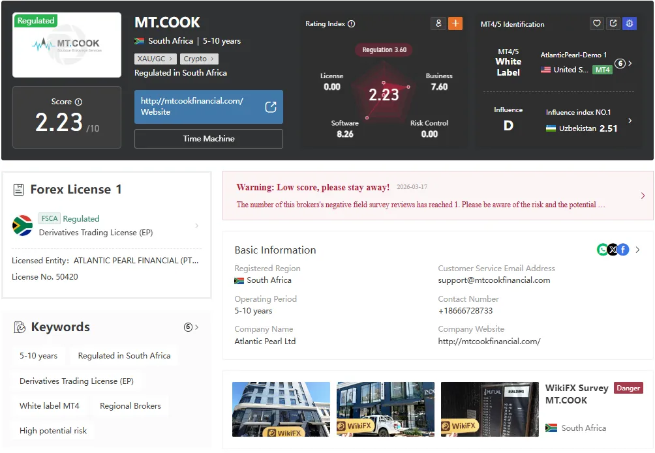This screenshot has width=655, height=453.
Task: Click the X social icon
Action: pos(613,250)
